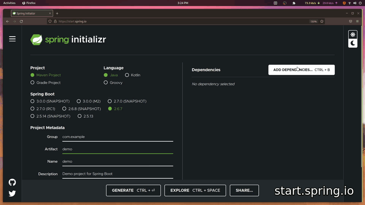Open the GitHub link icon

[x=12, y=182]
